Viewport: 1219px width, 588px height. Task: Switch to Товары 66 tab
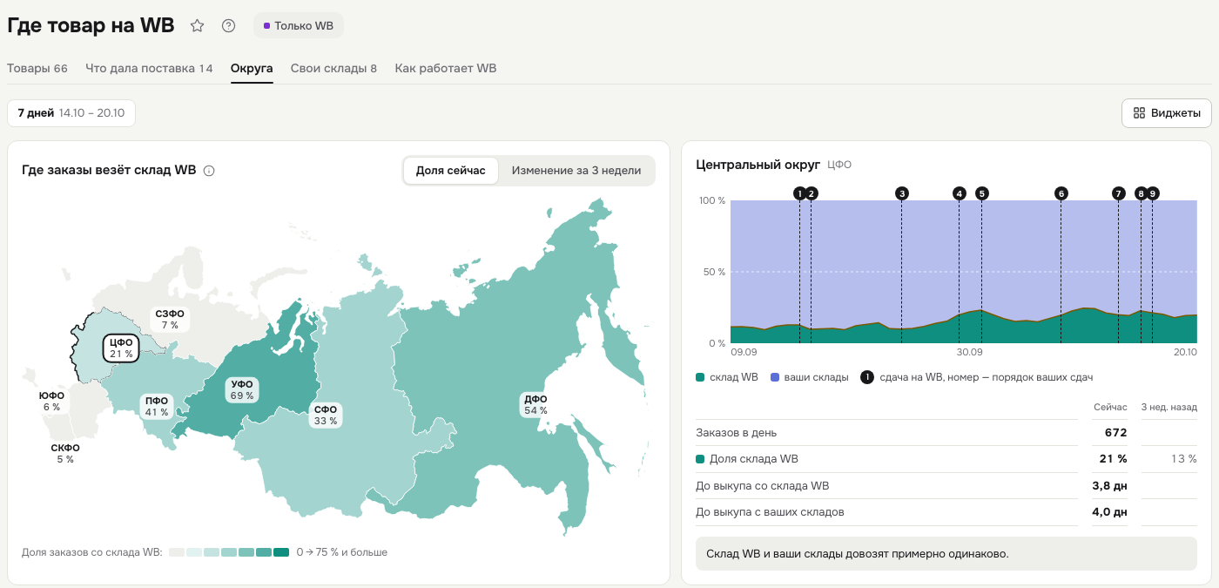[x=37, y=68]
